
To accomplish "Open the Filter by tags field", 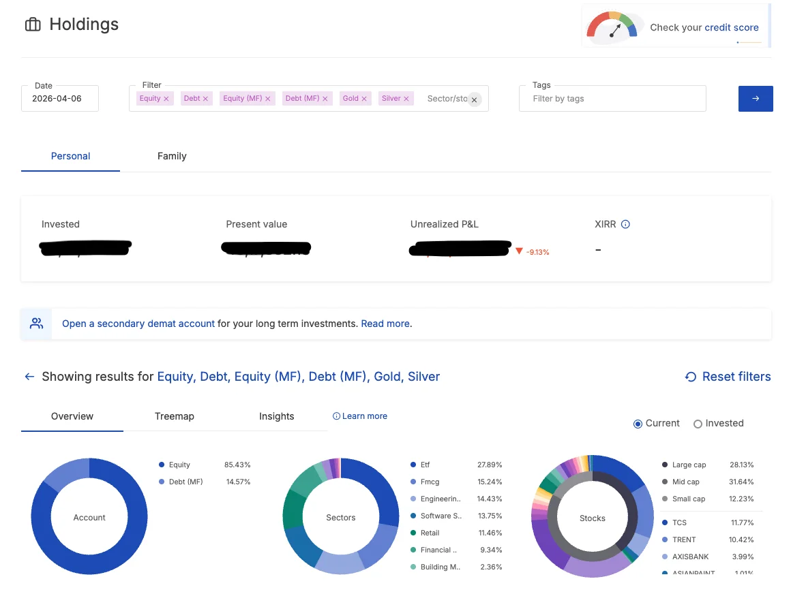I will tap(612, 99).
